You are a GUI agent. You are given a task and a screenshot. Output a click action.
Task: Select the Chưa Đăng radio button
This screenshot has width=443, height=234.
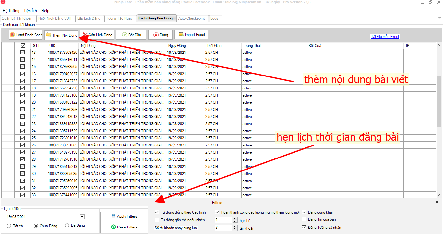(36, 226)
